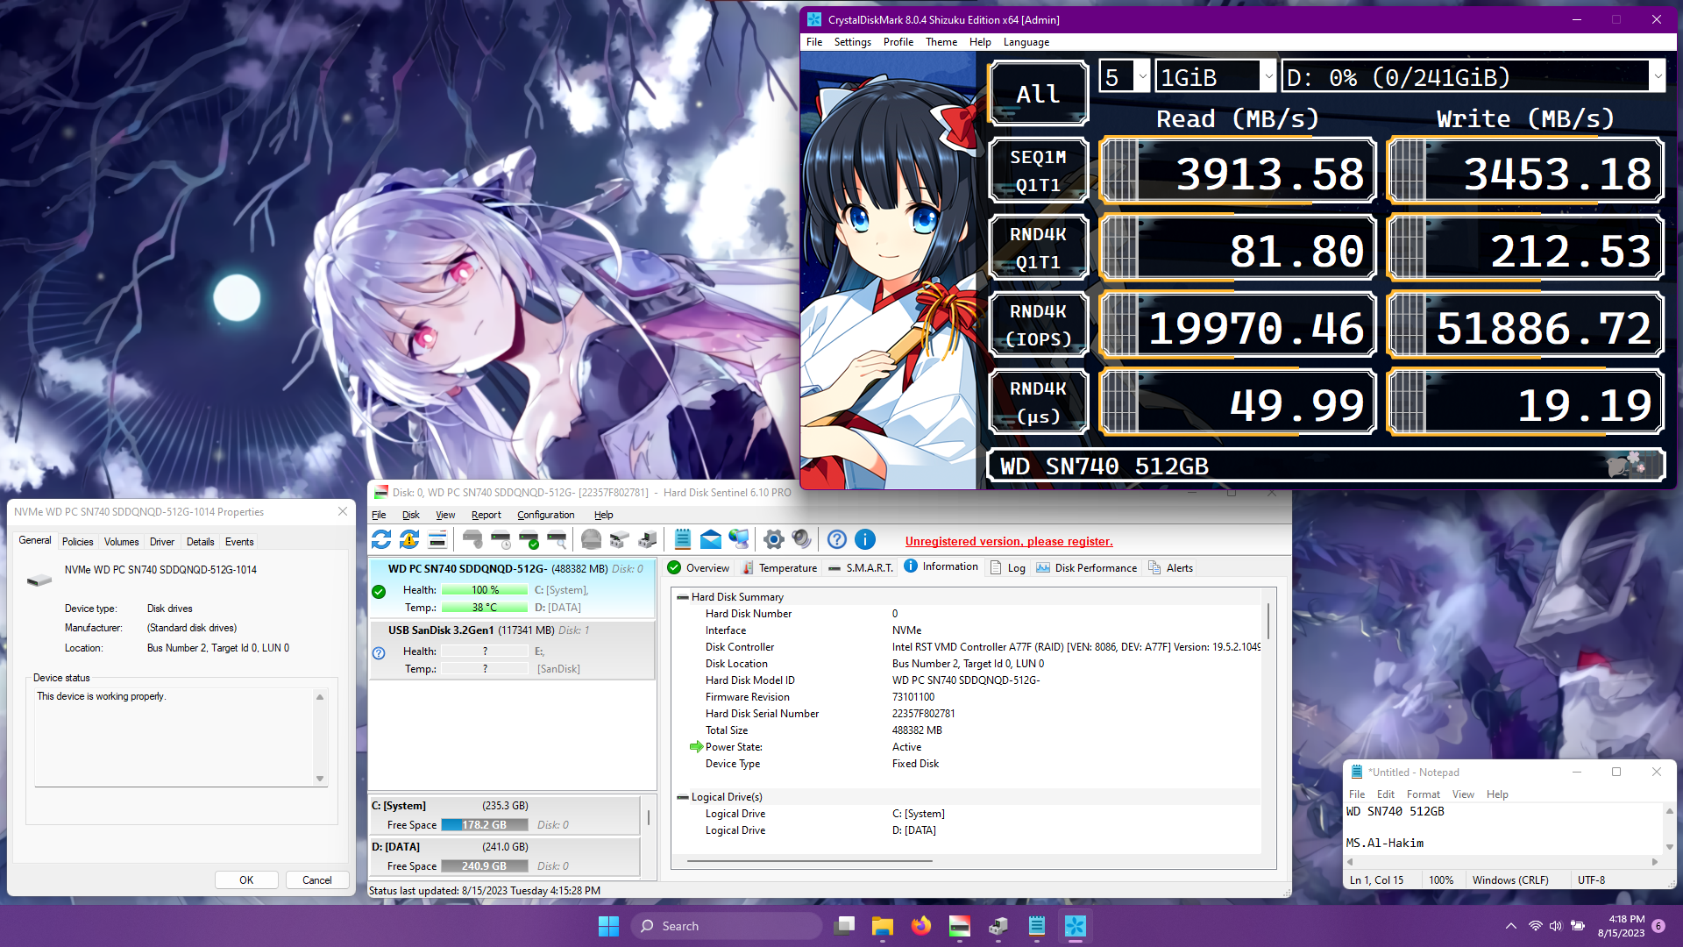Viewport: 1683px width, 947px height.
Task: Open the gear Configuration icon in toolbar
Action: pyautogui.click(x=773, y=539)
